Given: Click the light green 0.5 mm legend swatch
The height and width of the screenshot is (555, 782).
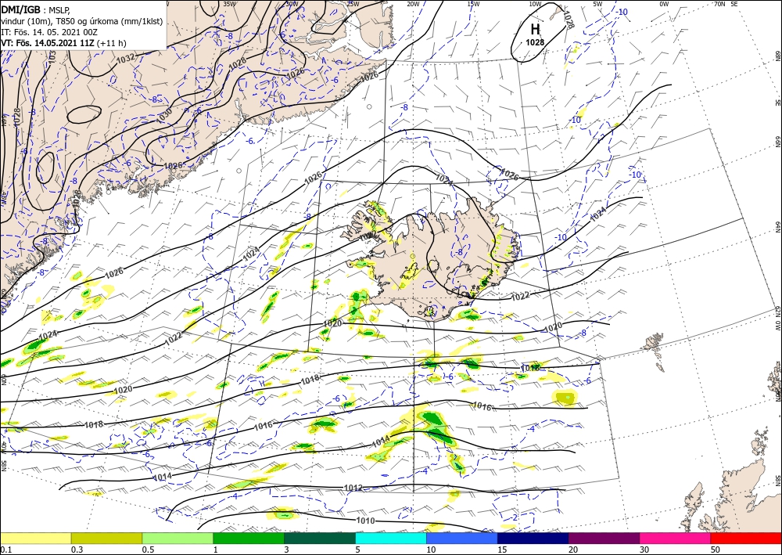Looking at the screenshot, I should pyautogui.click(x=178, y=538).
